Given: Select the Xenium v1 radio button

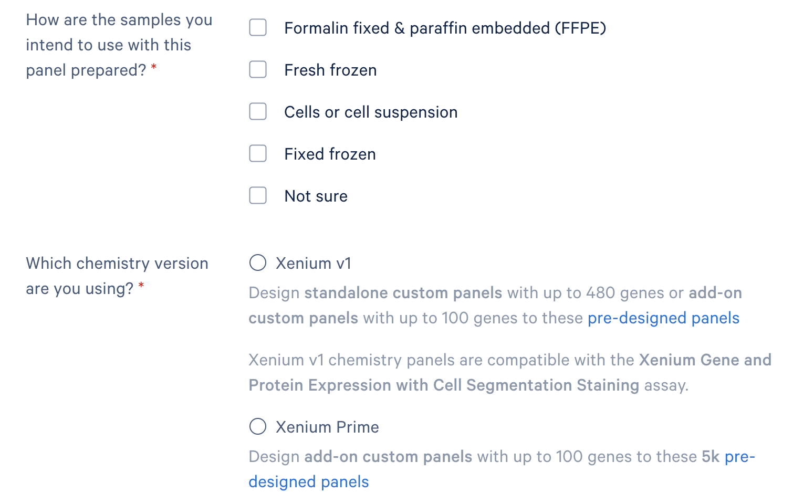Looking at the screenshot, I should click(258, 262).
